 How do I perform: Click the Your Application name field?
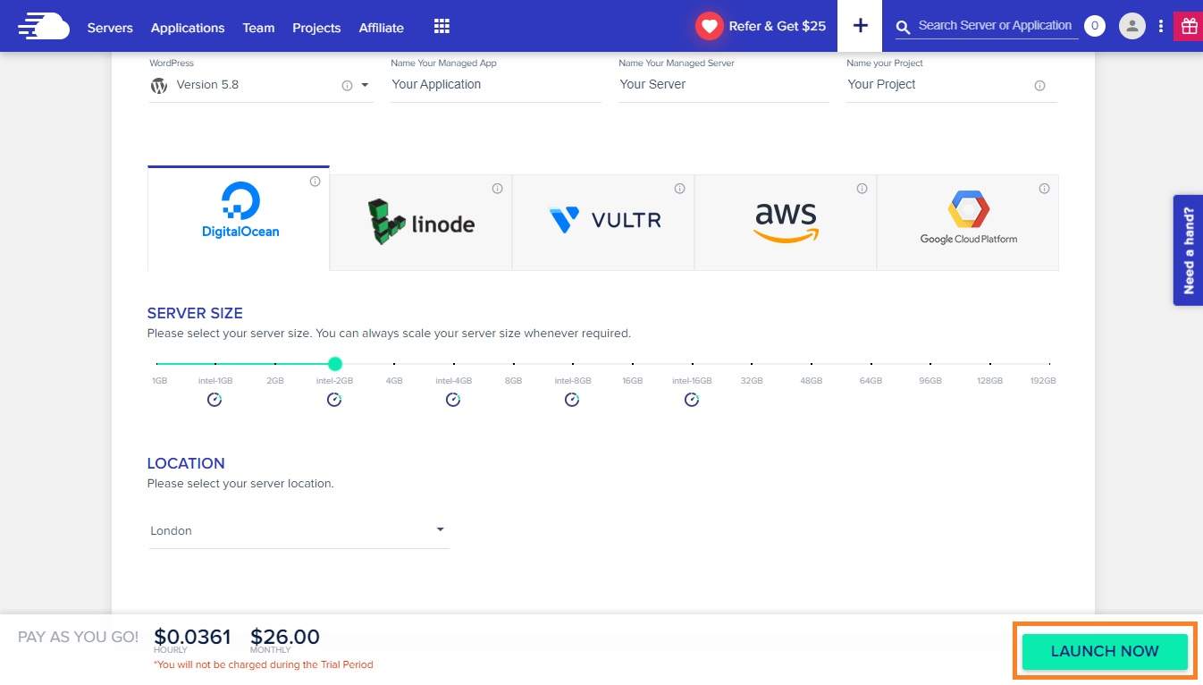495,85
